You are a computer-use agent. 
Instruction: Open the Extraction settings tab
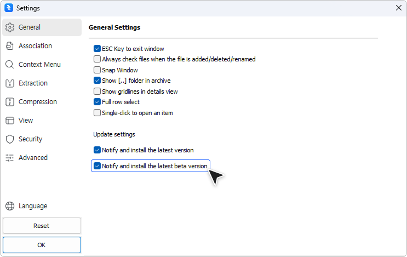(x=33, y=83)
